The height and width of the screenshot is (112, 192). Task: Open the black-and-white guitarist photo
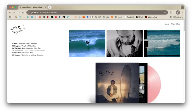[x=124, y=43]
